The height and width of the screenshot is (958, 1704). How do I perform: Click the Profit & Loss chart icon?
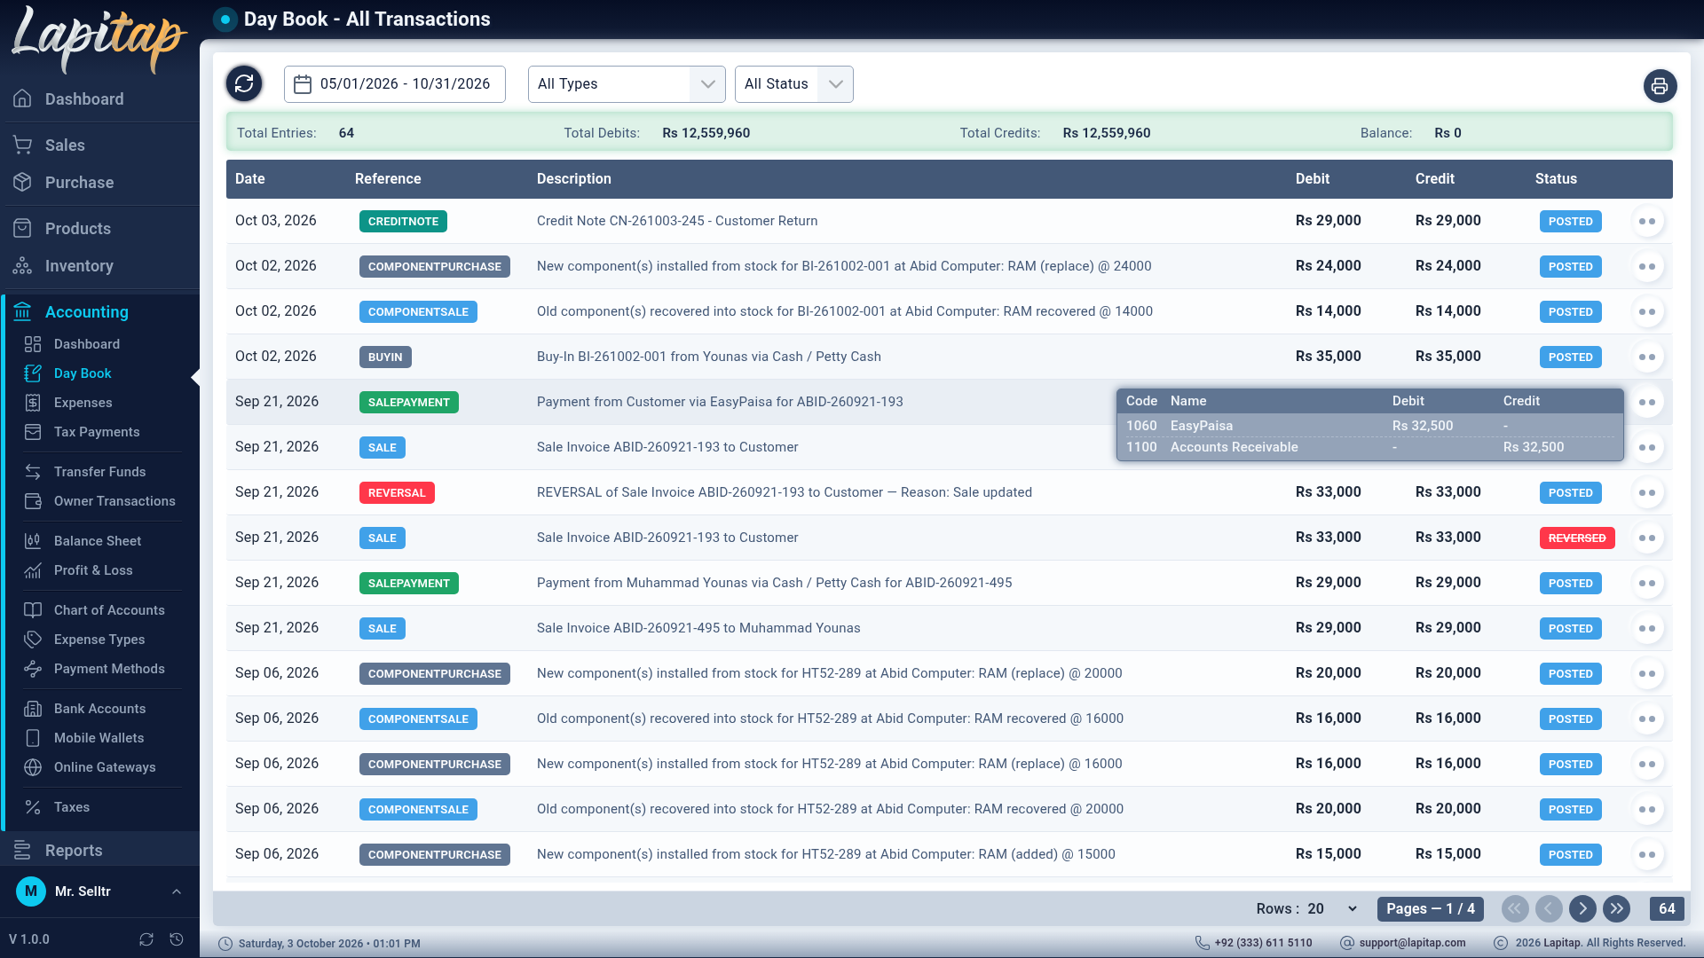coord(33,570)
